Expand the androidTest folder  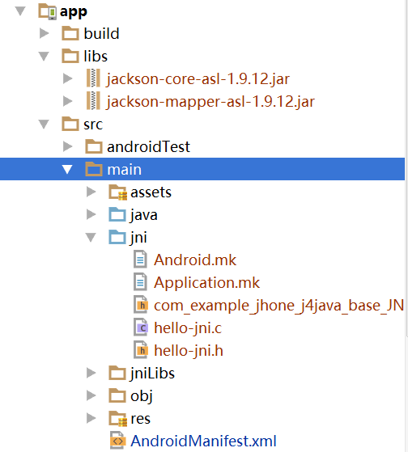pyautogui.click(x=67, y=146)
